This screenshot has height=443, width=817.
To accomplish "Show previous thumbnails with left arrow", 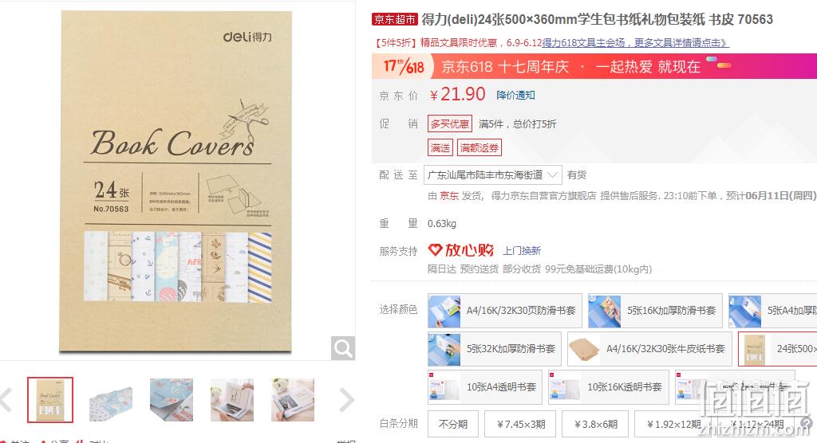I will coord(6,400).
